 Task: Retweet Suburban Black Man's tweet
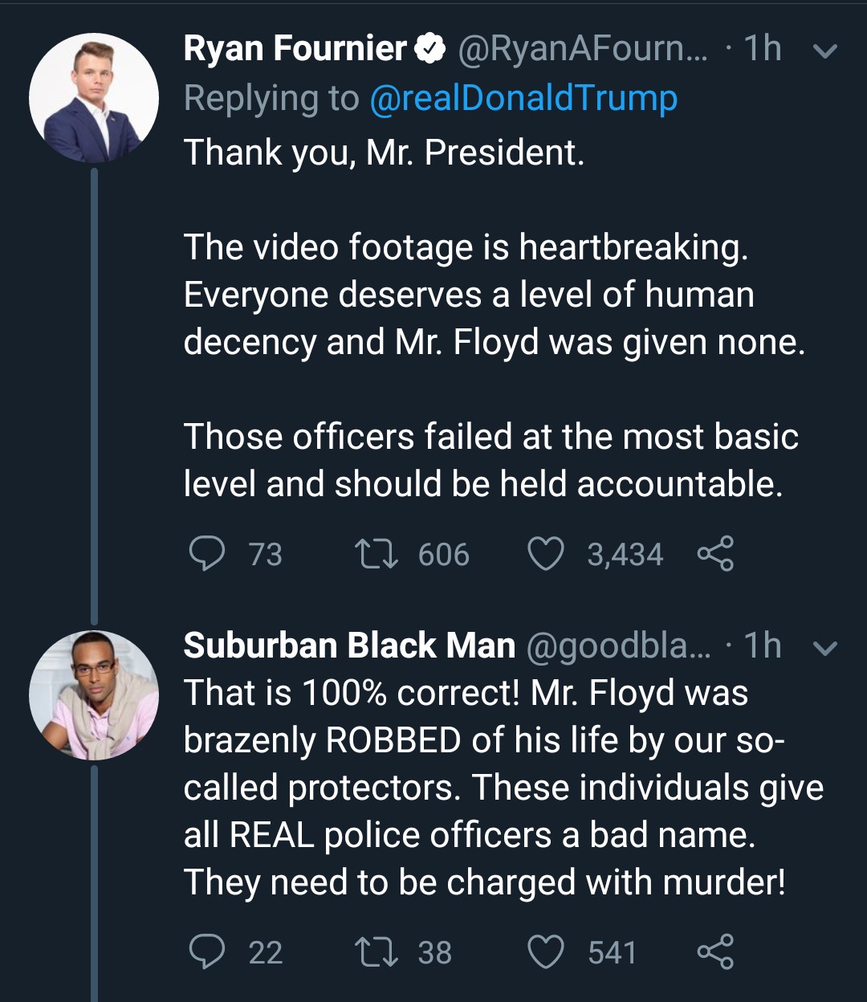coord(377,951)
